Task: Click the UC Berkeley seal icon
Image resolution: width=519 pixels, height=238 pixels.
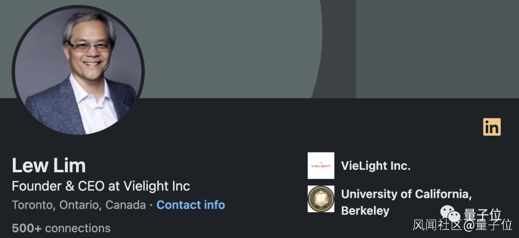Action: [x=321, y=199]
